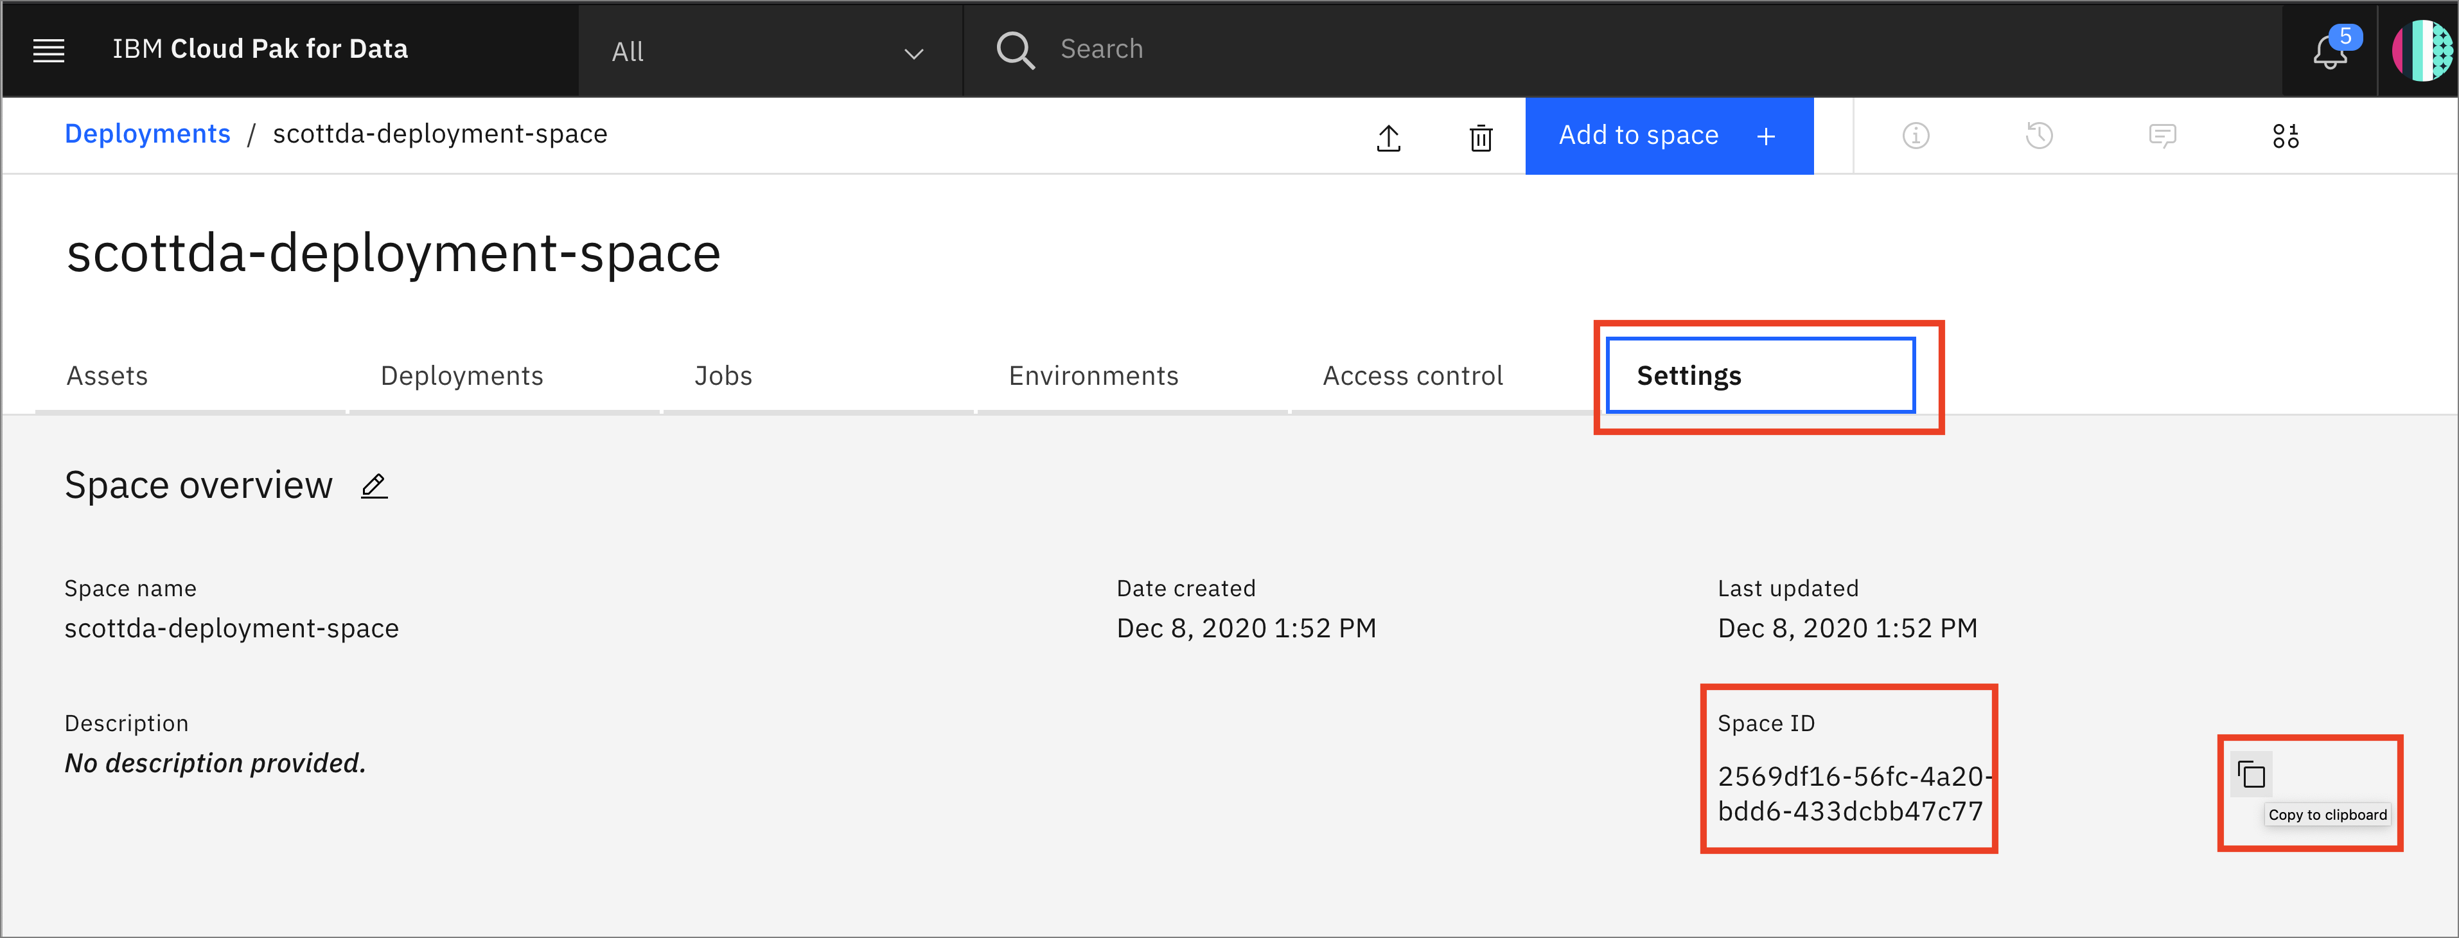Screen dimensions: 2459x938
Task: Open the search magnifier field
Action: (x=1015, y=49)
